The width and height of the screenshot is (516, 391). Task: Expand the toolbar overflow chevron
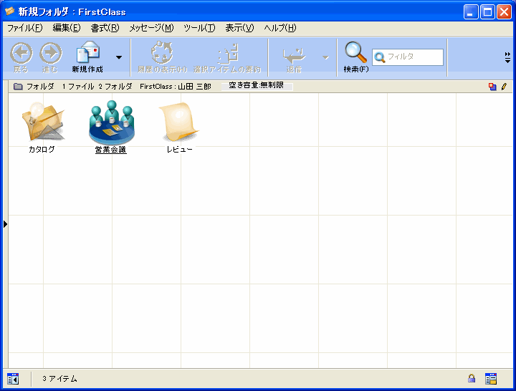coord(507,57)
